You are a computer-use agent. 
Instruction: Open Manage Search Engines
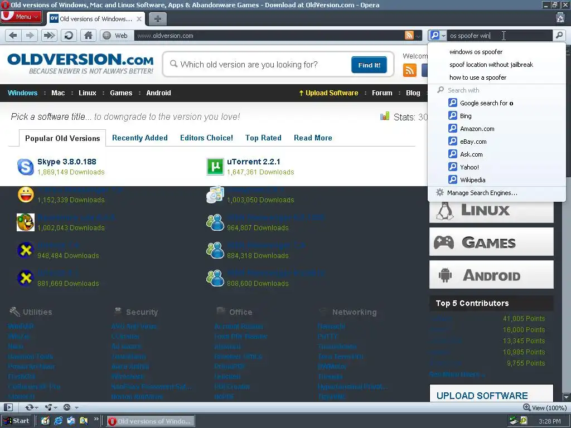coord(497,193)
